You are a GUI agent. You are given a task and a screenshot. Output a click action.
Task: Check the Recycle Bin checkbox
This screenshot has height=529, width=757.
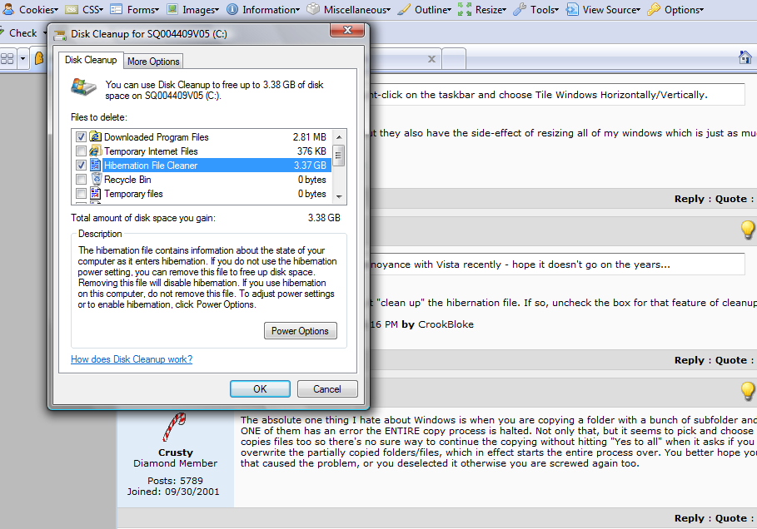click(x=81, y=180)
